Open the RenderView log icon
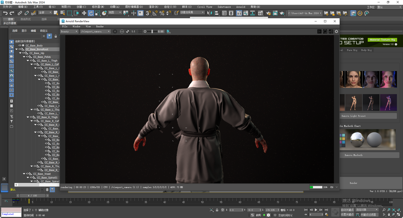 (168, 32)
